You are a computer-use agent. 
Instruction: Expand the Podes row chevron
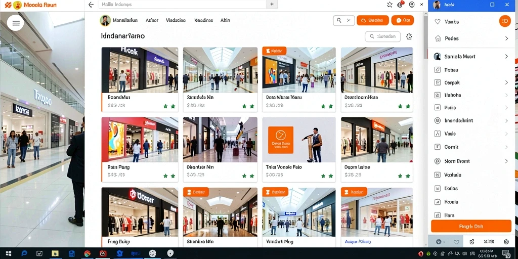coord(506,38)
